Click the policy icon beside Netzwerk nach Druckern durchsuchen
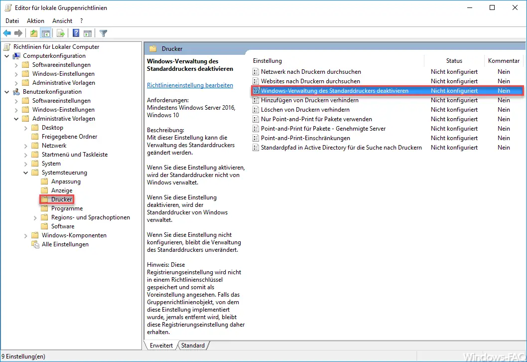This screenshot has height=362, width=527. [x=256, y=72]
